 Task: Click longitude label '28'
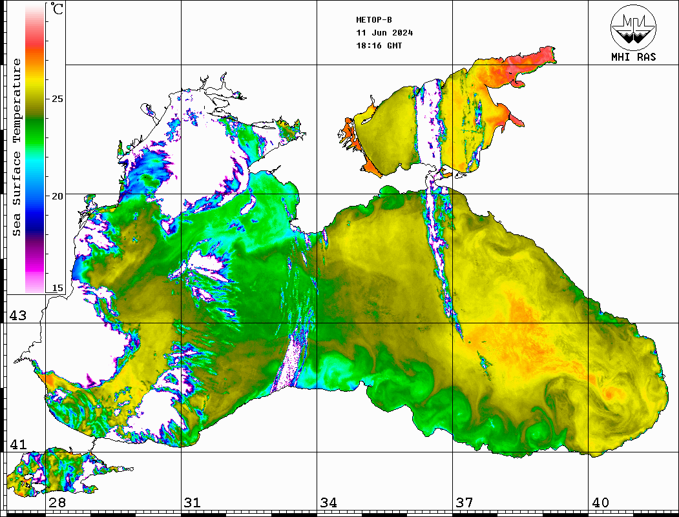point(57,503)
